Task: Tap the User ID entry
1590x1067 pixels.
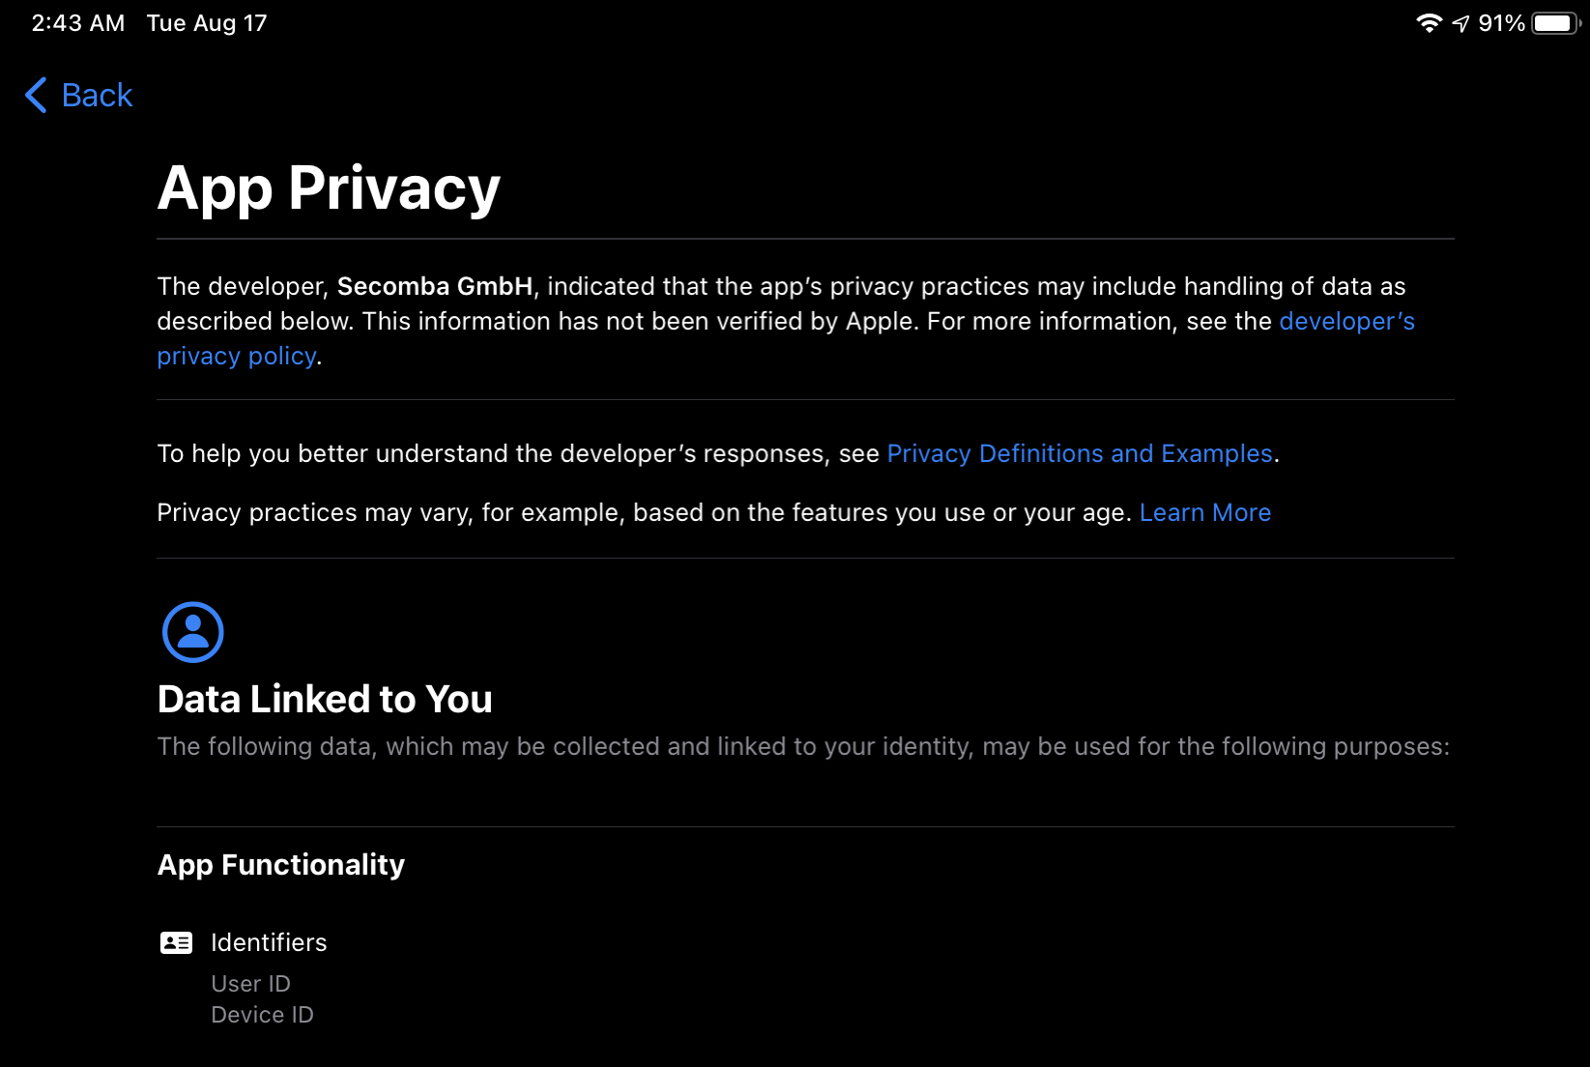Action: coord(250,983)
